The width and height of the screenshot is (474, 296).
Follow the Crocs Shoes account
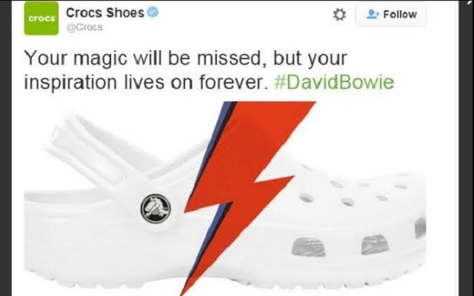(391, 14)
